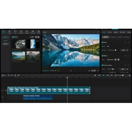Delete the Motion Blur effect
The image size is (132, 132).
coord(118,60)
